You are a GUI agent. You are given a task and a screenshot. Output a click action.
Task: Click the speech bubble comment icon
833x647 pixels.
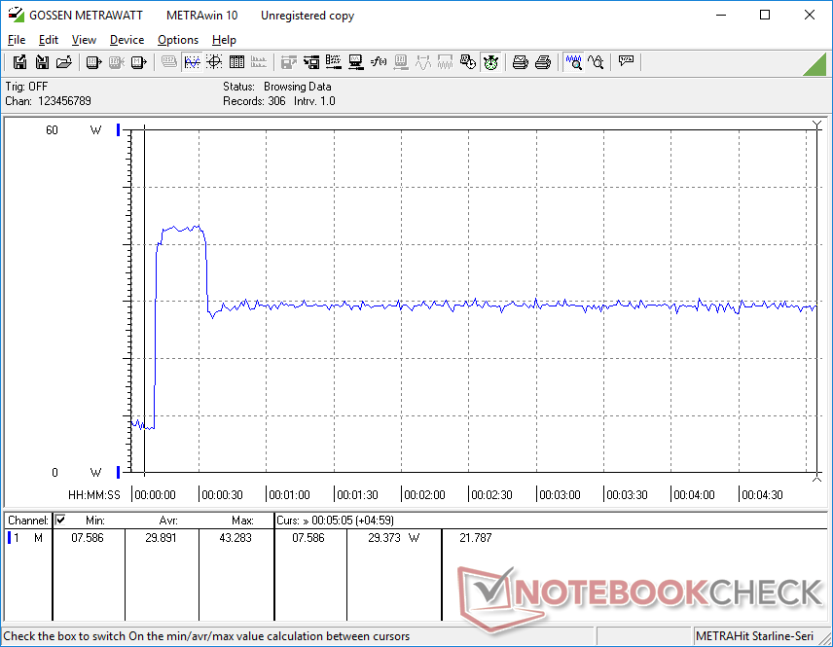click(626, 62)
